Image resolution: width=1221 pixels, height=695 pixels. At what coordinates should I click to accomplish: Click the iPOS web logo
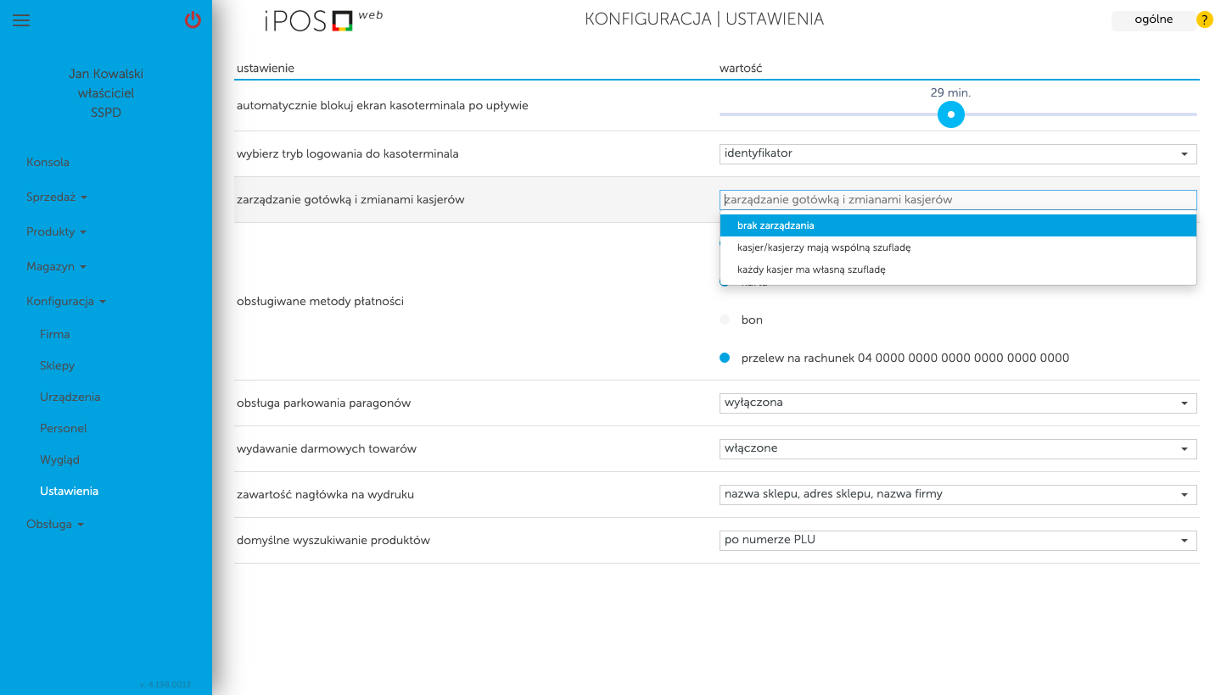[323, 20]
